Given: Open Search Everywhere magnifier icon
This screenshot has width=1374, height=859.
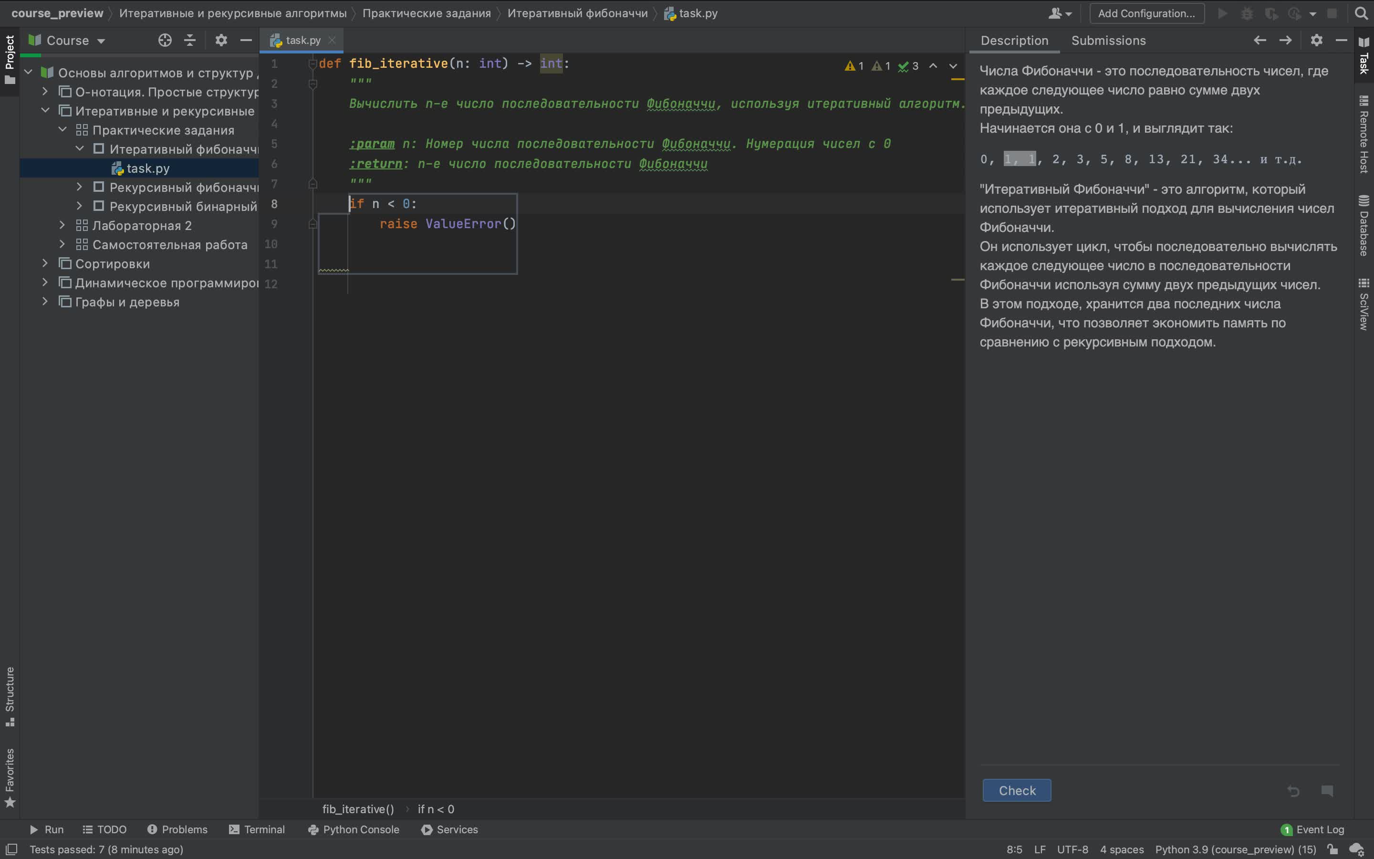Looking at the screenshot, I should click(1361, 13).
